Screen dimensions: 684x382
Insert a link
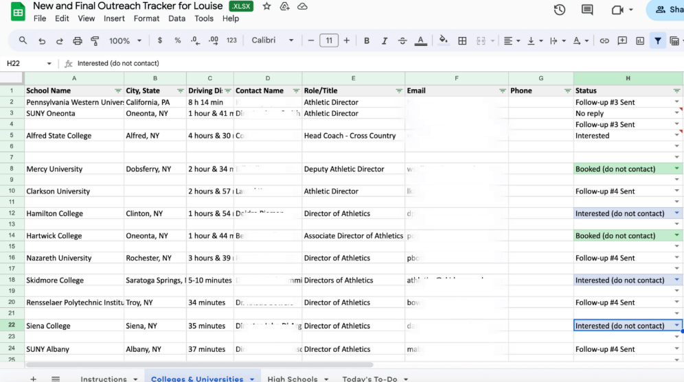(604, 40)
